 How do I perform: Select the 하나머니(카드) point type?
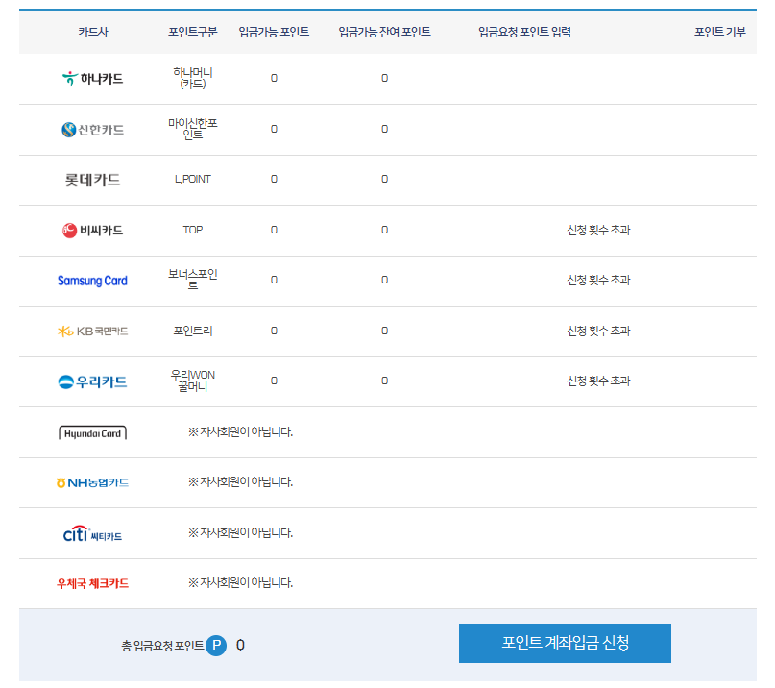193,78
